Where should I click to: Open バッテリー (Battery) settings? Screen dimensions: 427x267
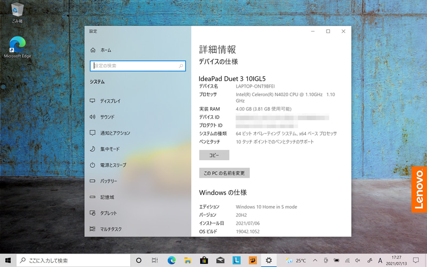pyautogui.click(x=104, y=181)
